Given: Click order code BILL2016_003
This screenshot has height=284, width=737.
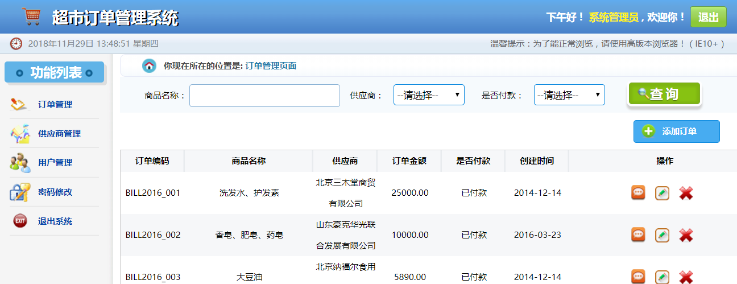Looking at the screenshot, I should pos(153,277).
